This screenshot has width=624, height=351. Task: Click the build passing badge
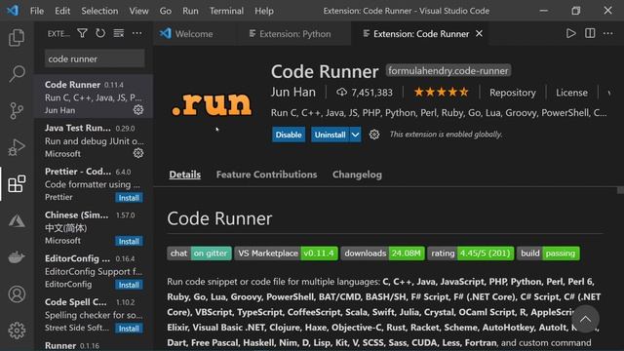click(x=548, y=253)
